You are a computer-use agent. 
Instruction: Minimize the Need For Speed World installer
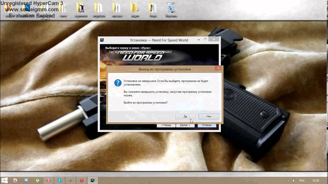199,40
